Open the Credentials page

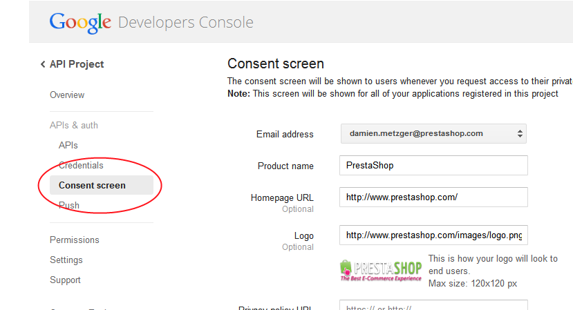(x=81, y=166)
